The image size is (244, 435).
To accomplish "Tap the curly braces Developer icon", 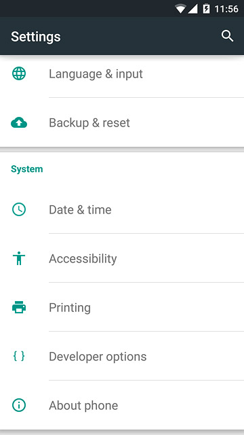I will pyautogui.click(x=19, y=356).
